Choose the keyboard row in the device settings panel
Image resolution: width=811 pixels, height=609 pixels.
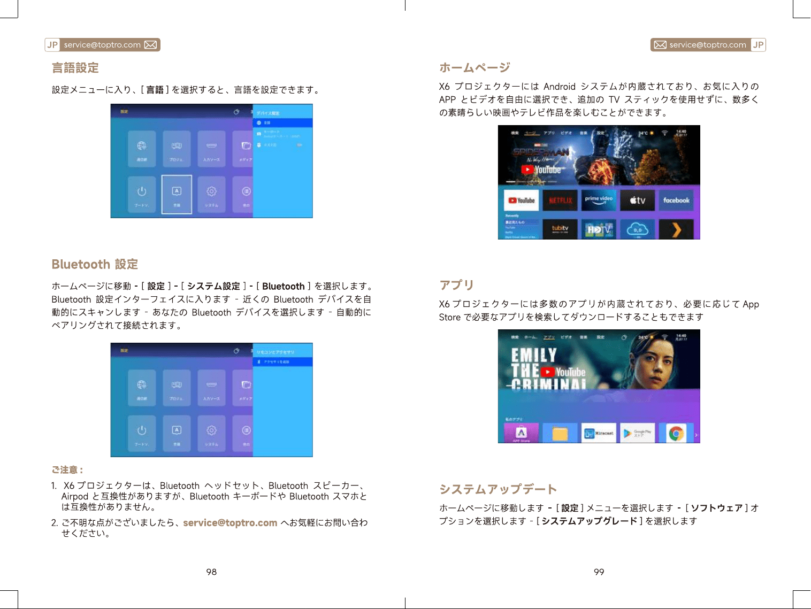[282, 134]
